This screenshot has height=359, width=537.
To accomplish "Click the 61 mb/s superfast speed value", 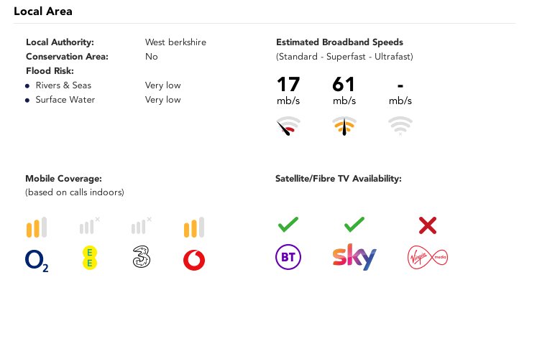I will (x=344, y=90).
